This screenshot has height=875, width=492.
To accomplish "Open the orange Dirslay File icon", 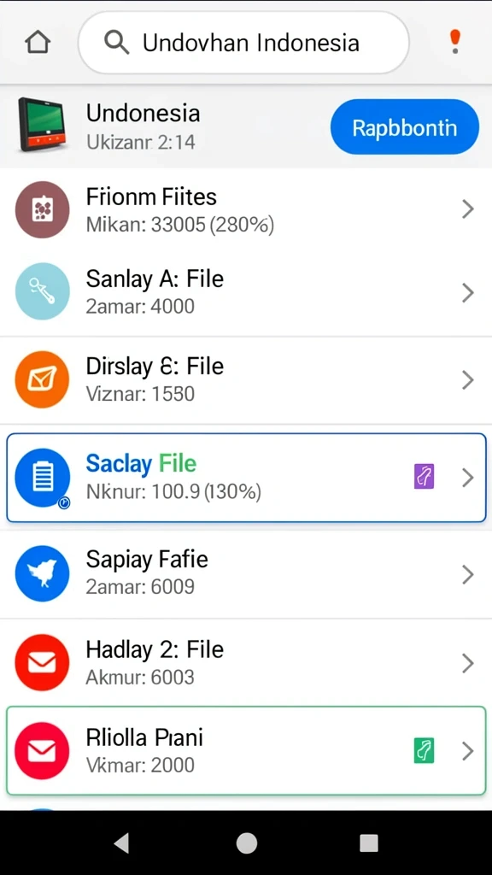I will (43, 380).
